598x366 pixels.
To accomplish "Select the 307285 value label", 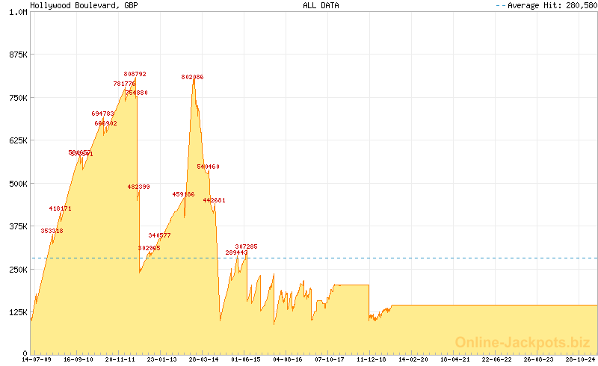I will pos(246,246).
